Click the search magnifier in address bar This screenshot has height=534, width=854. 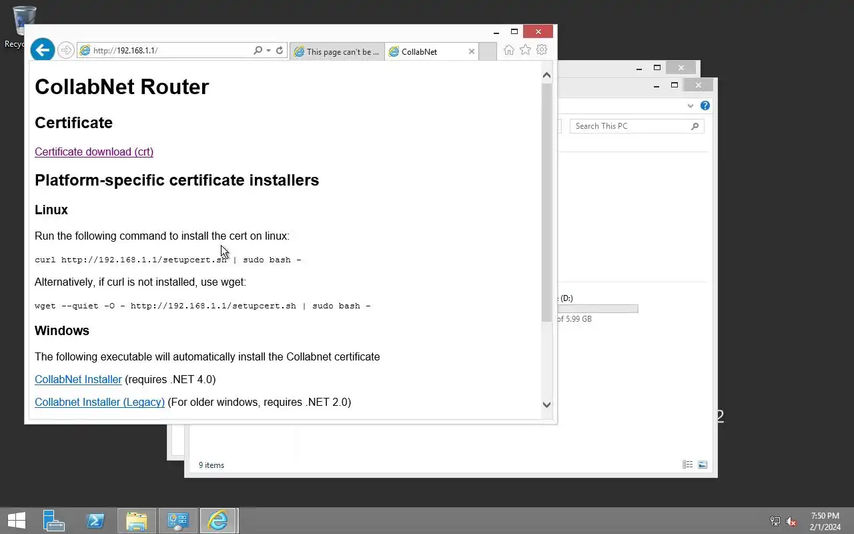pos(258,51)
